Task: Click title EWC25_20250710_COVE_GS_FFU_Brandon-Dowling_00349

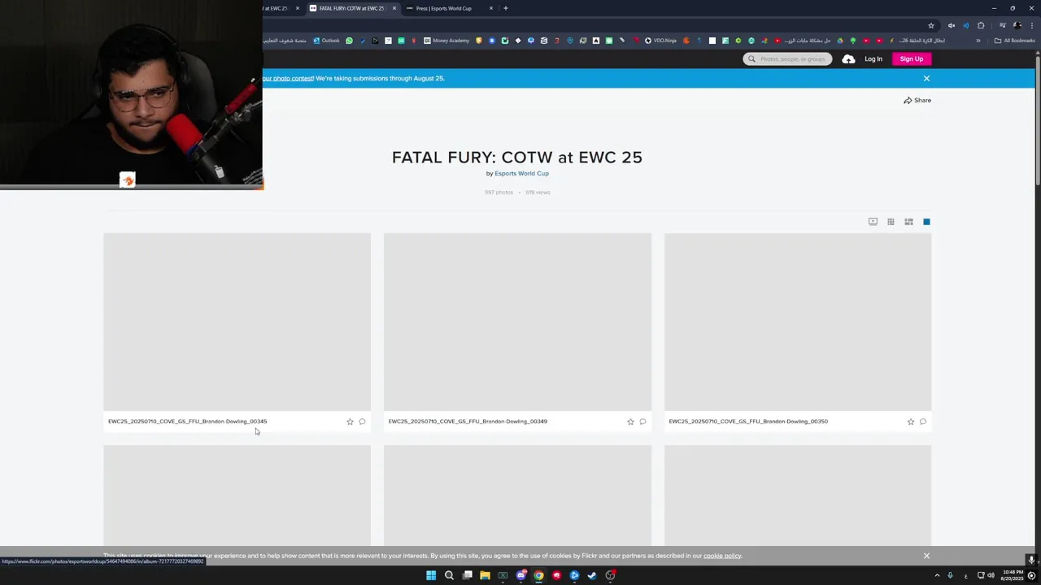Action: click(x=468, y=422)
